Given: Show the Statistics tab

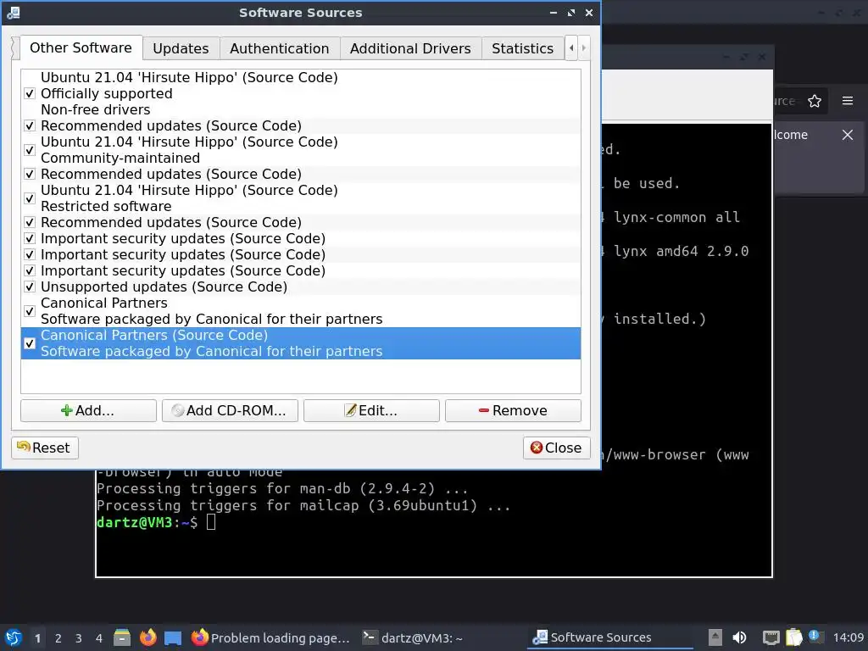Looking at the screenshot, I should (522, 48).
